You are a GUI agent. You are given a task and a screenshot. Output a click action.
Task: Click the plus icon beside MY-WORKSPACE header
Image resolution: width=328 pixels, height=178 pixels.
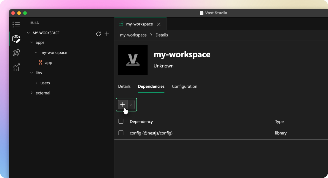pos(107,34)
